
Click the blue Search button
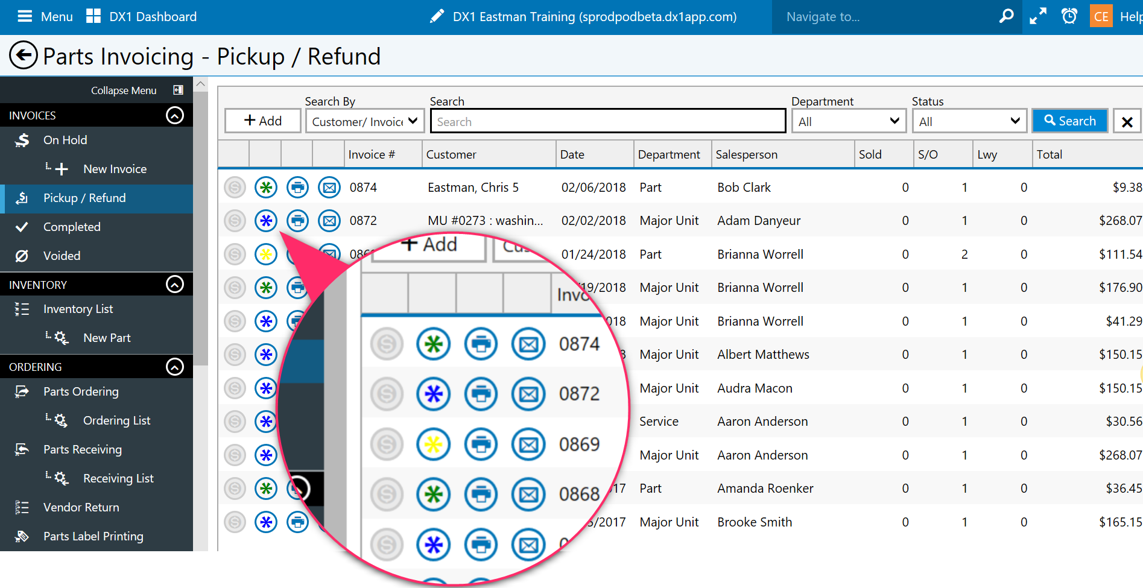pos(1070,121)
